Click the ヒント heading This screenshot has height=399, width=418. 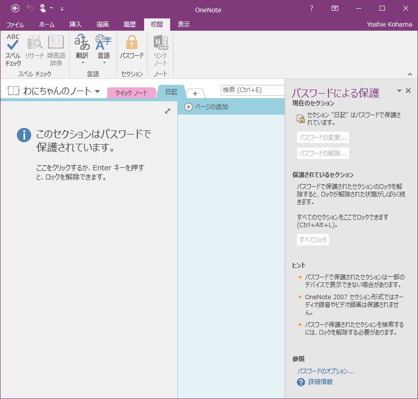point(299,265)
